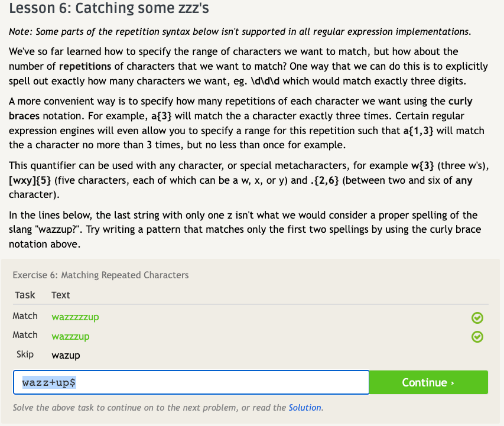
Task: Select the wazzzup text row
Action: [70, 336]
